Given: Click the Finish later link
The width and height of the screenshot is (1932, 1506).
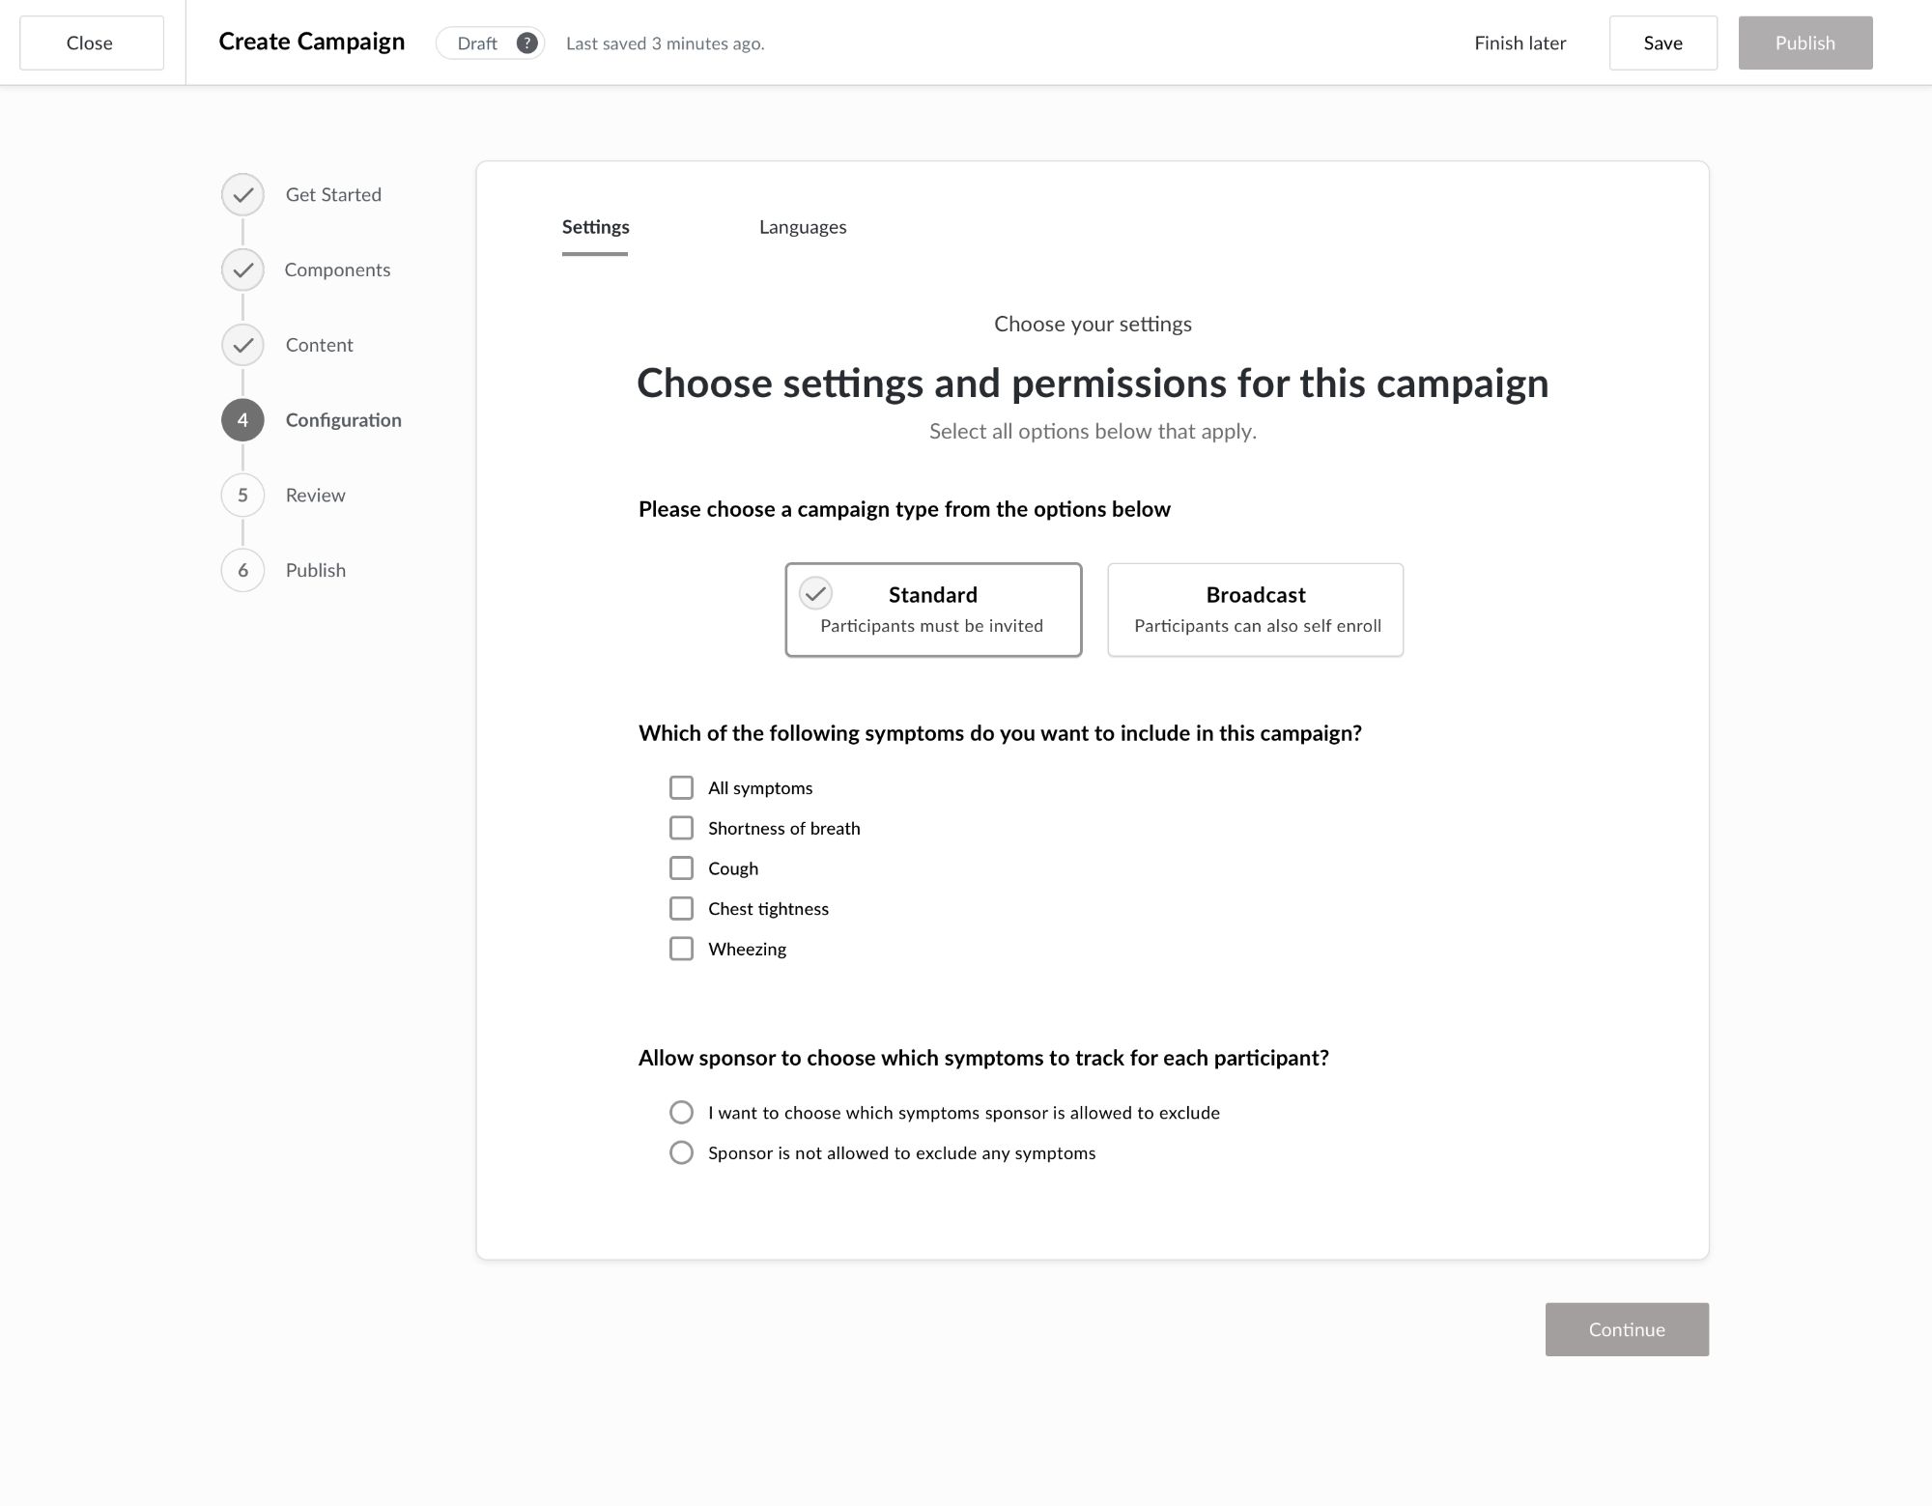Looking at the screenshot, I should (x=1520, y=43).
